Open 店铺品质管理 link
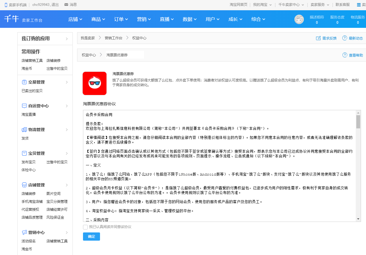Image resolution: width=366 pixels, height=255 pixels. [x=32, y=217]
